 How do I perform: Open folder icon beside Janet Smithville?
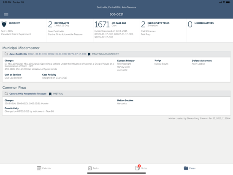6,54
